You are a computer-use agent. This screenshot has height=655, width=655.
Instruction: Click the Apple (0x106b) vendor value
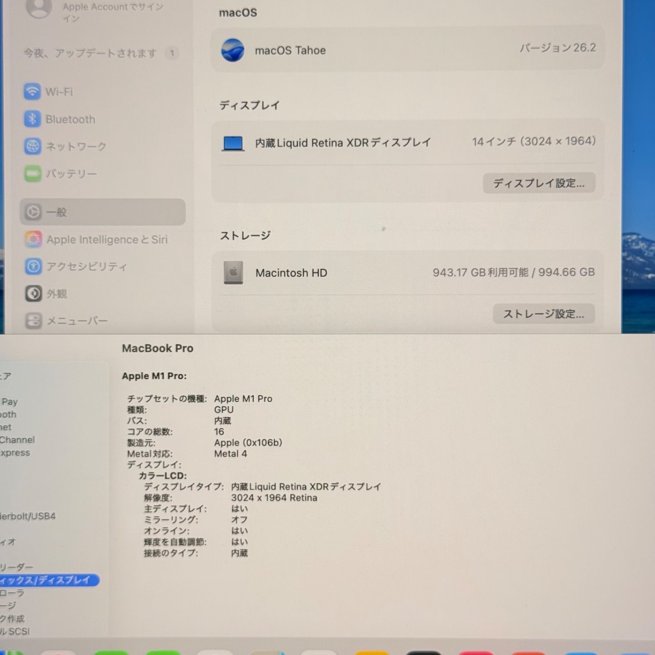[248, 443]
